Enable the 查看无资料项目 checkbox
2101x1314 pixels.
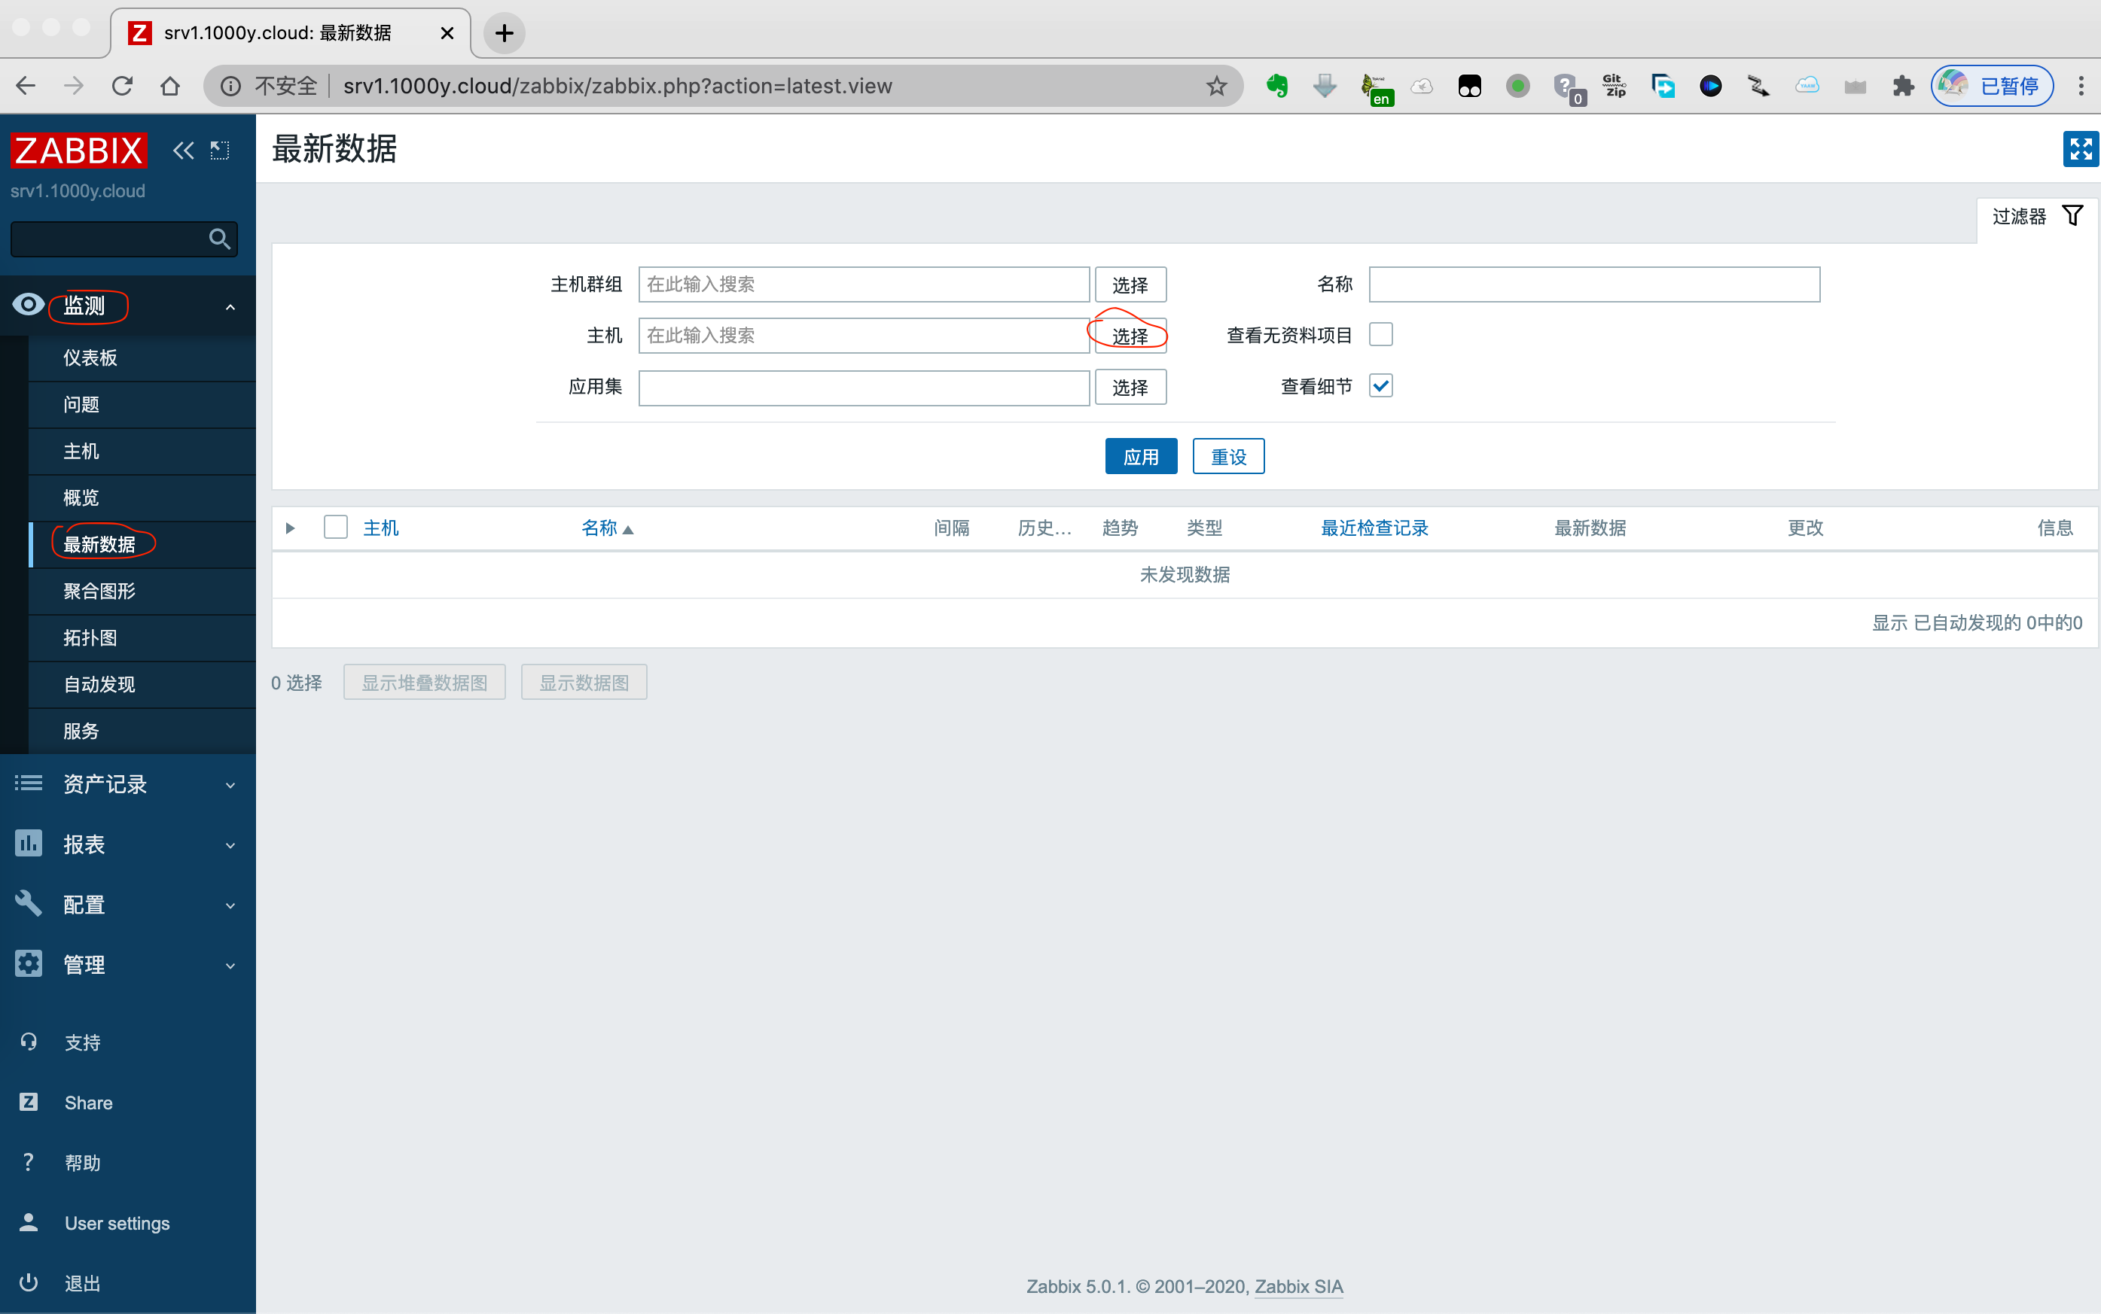(1381, 333)
